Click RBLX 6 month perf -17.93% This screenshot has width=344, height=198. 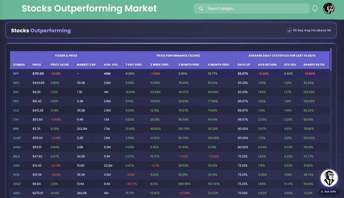(213, 156)
